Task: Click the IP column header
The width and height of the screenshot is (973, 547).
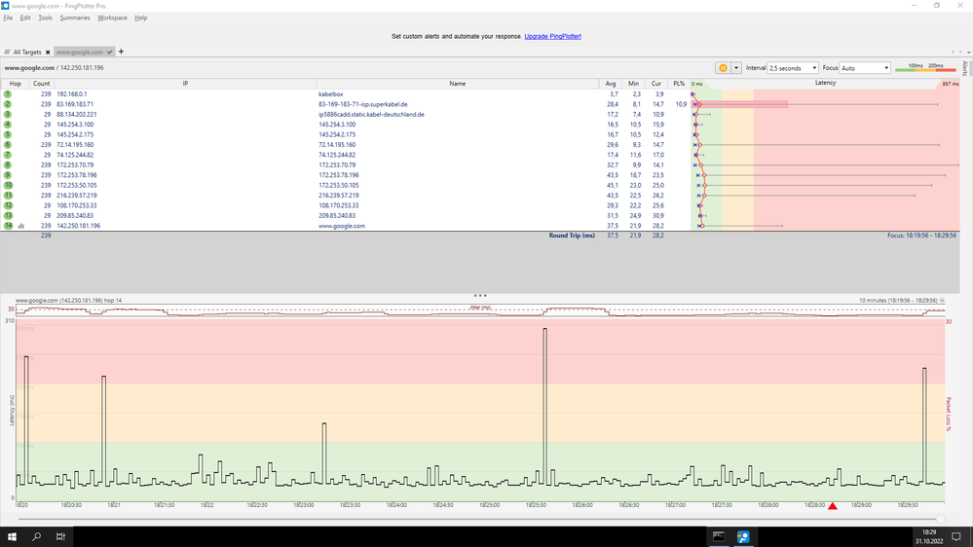Action: (x=185, y=84)
